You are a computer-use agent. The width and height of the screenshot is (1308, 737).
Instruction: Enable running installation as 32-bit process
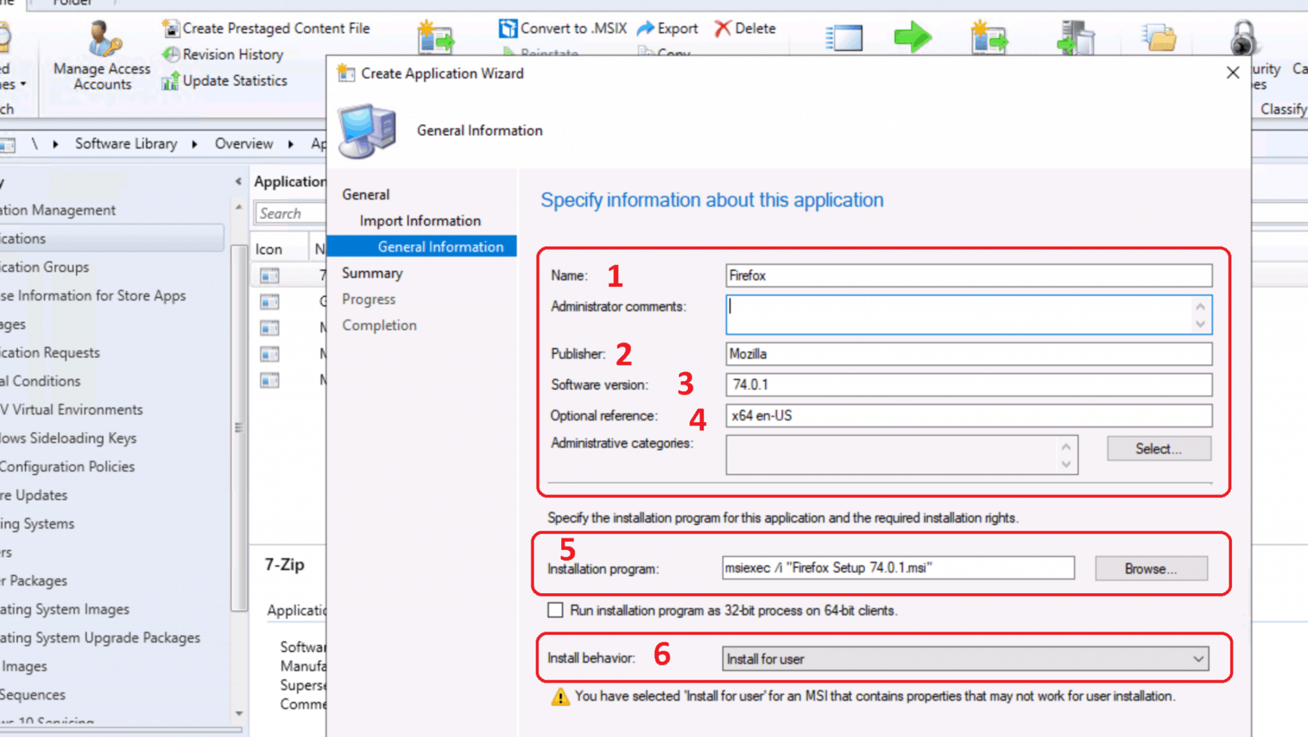tap(555, 609)
